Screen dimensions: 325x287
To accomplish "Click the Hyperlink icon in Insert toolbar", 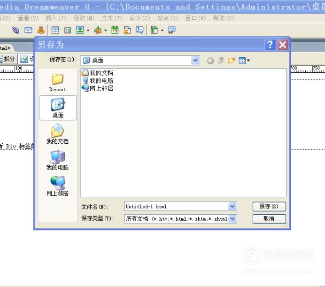I will (16, 30).
